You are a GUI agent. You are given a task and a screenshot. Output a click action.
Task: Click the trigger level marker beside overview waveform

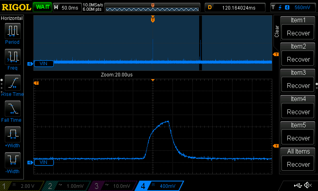click(x=276, y=55)
